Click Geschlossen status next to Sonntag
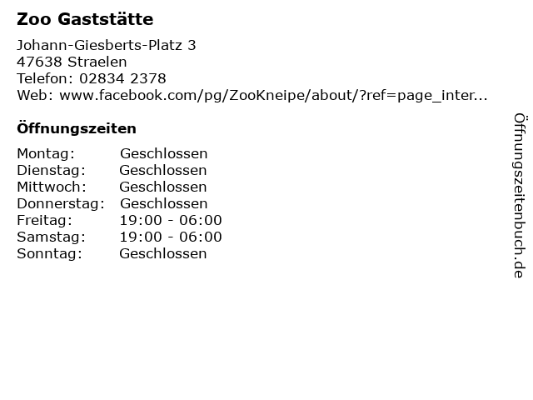 coord(163,253)
